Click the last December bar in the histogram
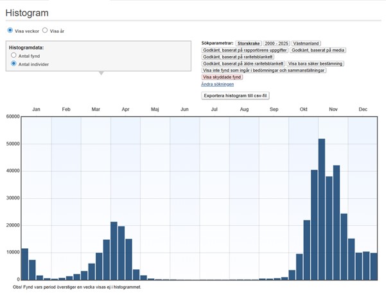Screen dimensions: 386x295 (x=374, y=266)
